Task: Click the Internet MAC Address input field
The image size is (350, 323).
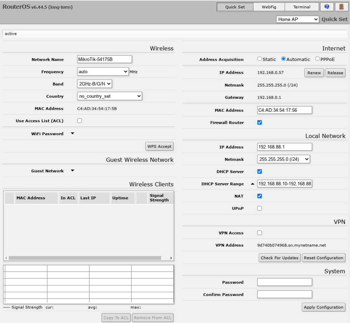Action: coord(285,110)
